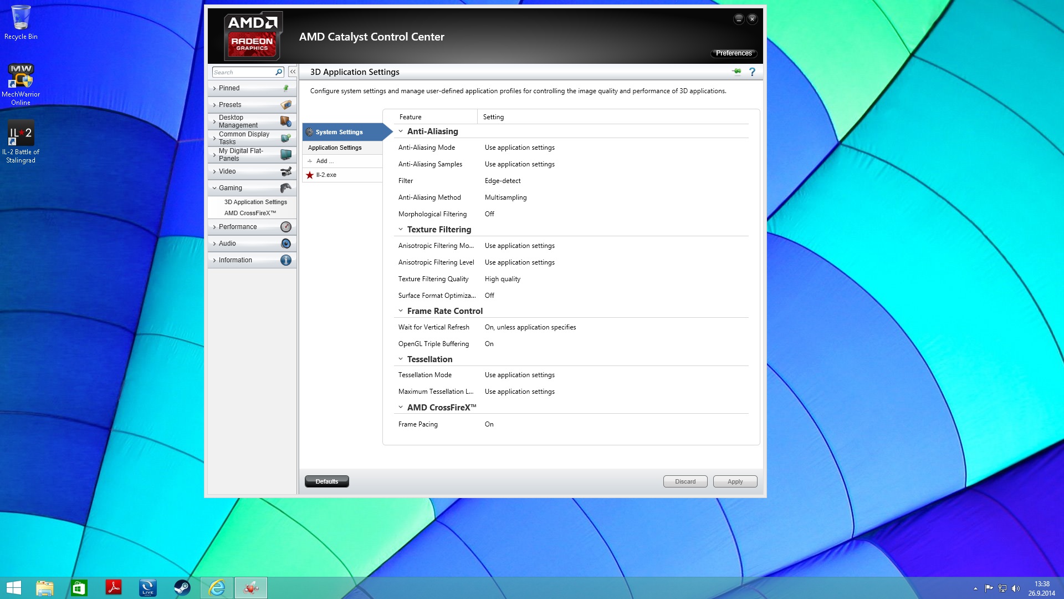This screenshot has height=599, width=1064.
Task: Click the Audio speaker icon
Action: (x=285, y=243)
